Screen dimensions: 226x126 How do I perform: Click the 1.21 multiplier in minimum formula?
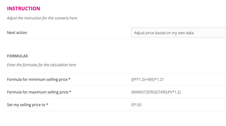(161, 79)
